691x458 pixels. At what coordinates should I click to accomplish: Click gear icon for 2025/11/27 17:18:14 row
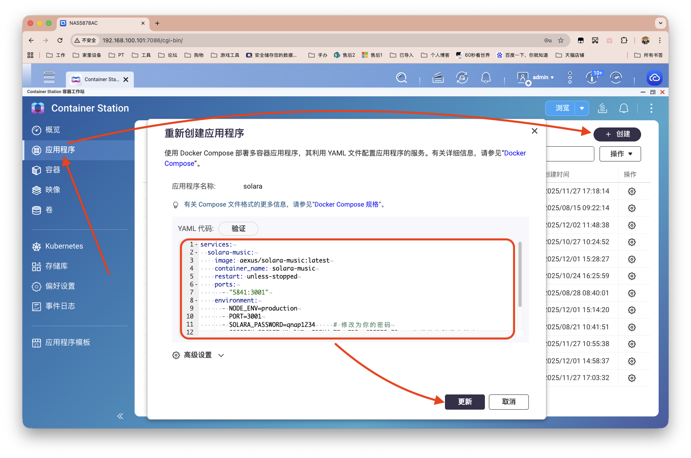click(631, 191)
